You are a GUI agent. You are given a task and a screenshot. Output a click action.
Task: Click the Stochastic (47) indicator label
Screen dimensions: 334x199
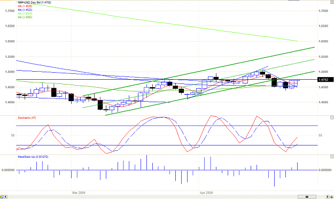(27, 118)
